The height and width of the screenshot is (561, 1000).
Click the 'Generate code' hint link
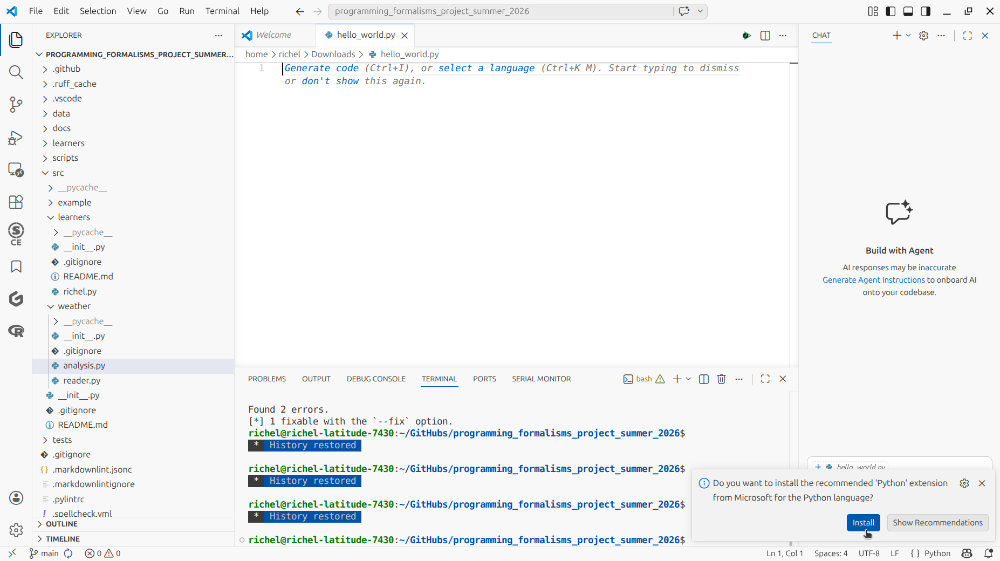pyautogui.click(x=321, y=68)
